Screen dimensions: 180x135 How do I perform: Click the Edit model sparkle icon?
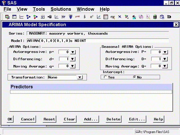tap(112, 17)
